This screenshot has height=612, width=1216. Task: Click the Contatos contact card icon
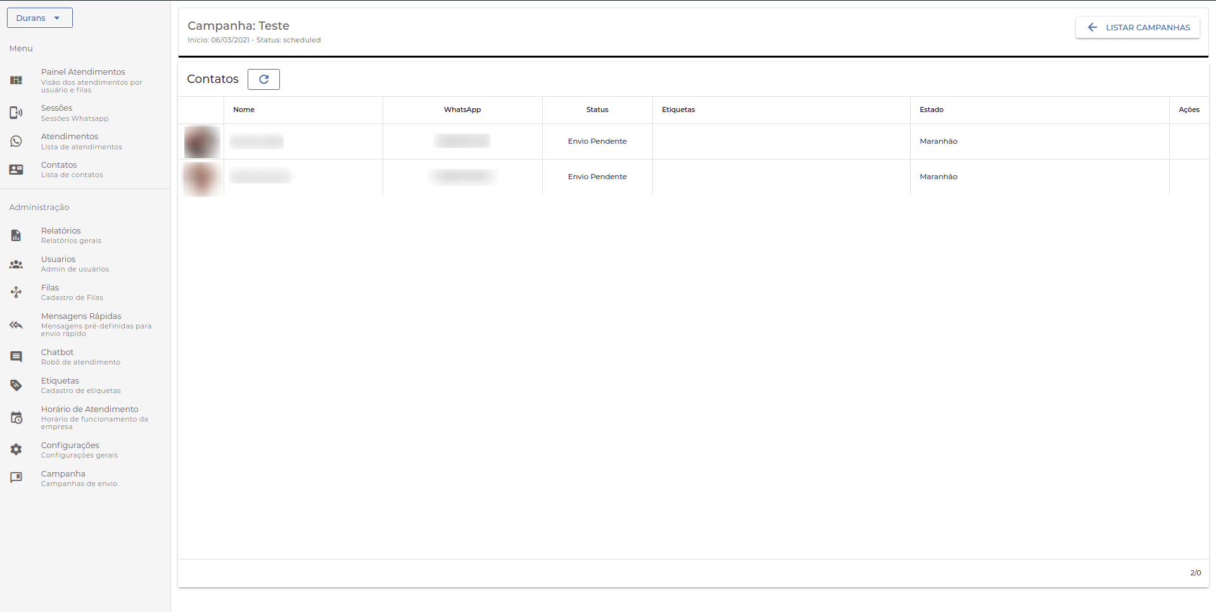tap(16, 170)
